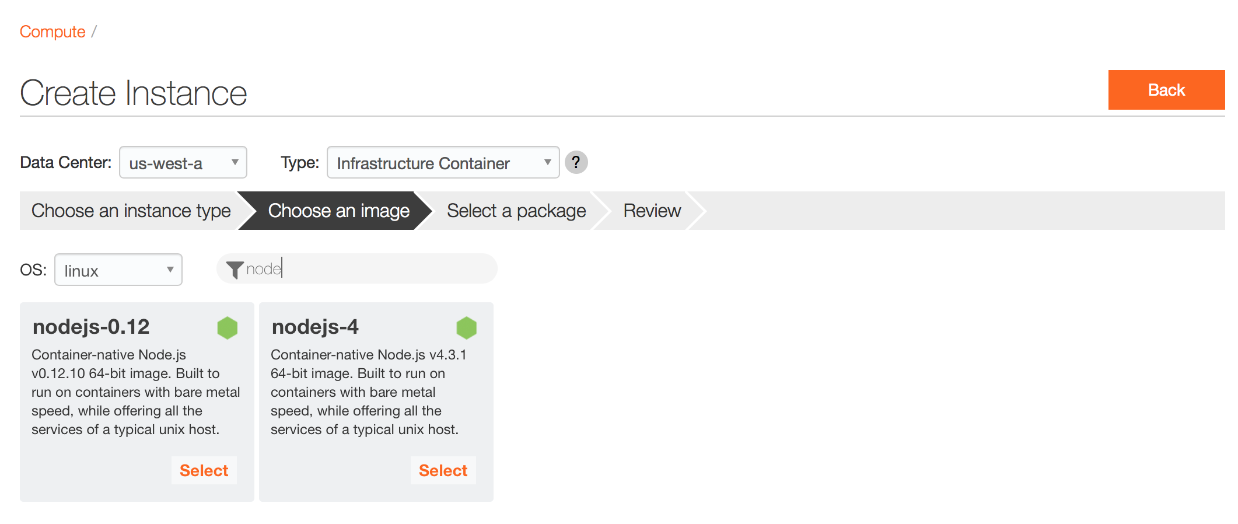Click the nodejs-4 image description text
Screen dimensions: 1238x524
pos(369,392)
